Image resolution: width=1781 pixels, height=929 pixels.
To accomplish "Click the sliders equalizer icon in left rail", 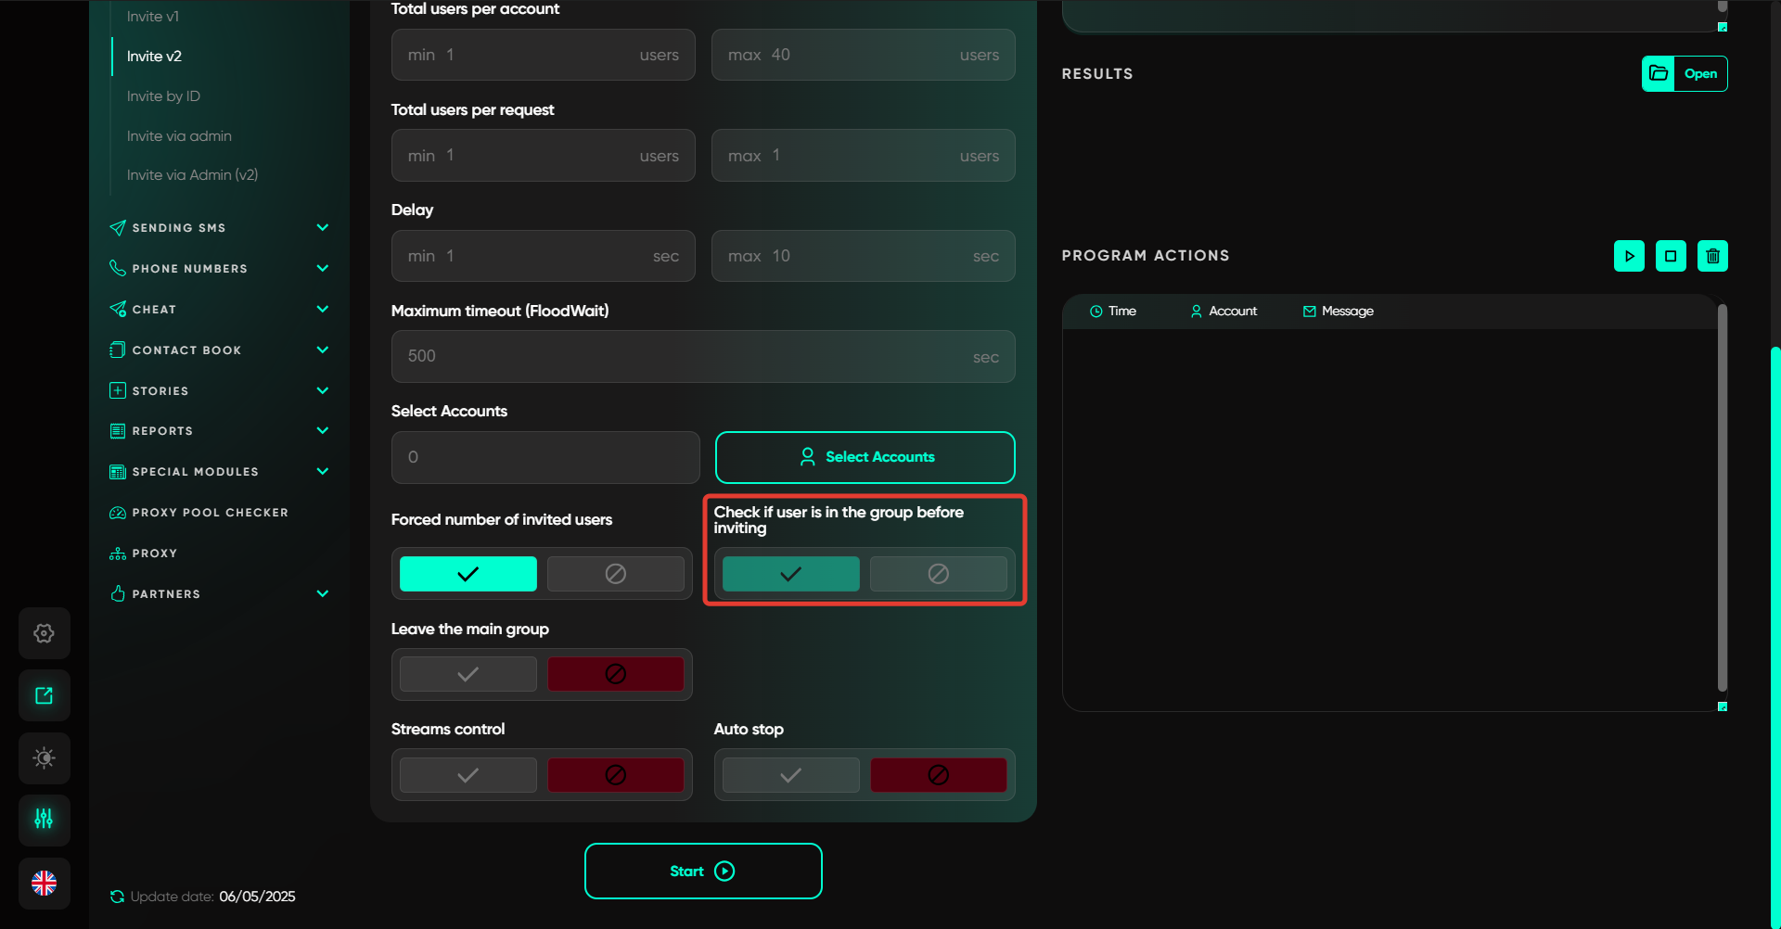I will point(44,820).
